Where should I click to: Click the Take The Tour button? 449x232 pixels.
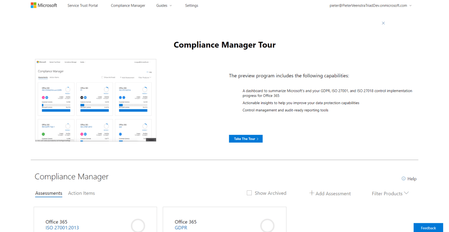coord(246,139)
